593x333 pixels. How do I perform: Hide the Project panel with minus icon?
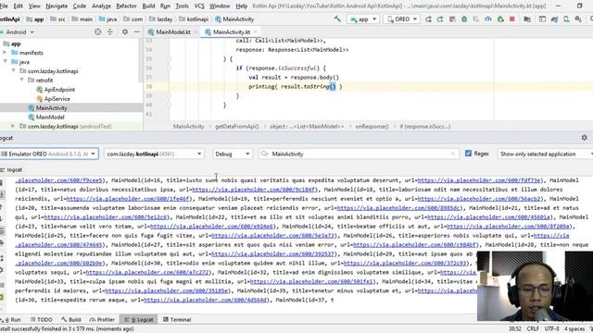137,32
